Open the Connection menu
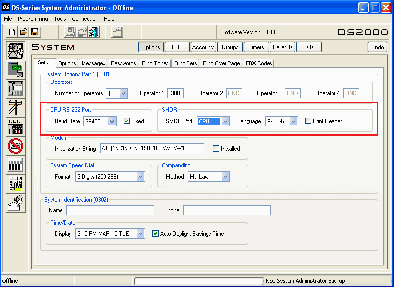The width and height of the screenshot is (394, 287). (85, 19)
